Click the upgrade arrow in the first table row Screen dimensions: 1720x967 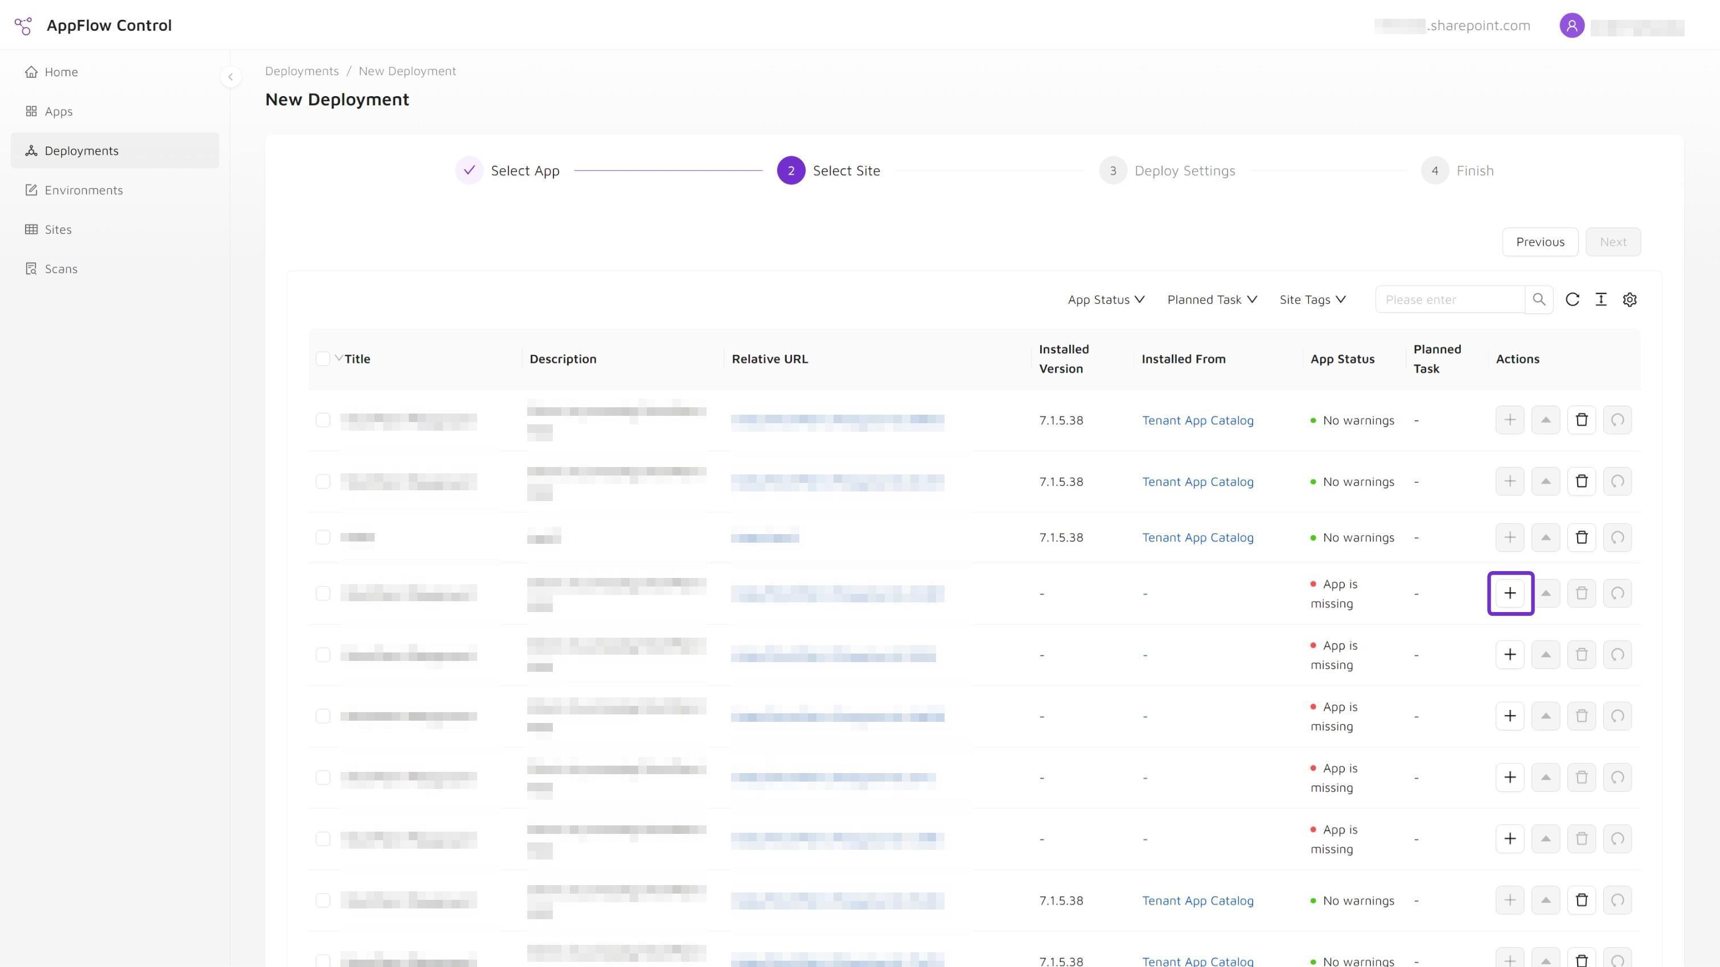pyautogui.click(x=1546, y=420)
